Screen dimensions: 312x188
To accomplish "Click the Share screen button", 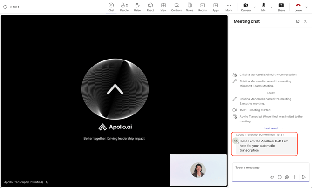I will tap(281, 7).
